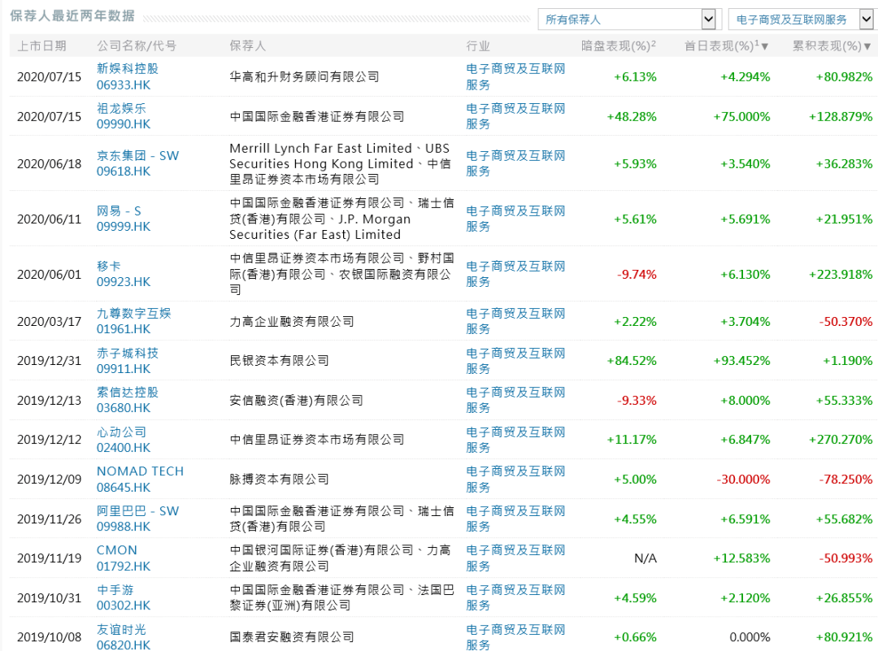This screenshot has width=878, height=651.
Task: Click first-day performance -30.000%
Action: tap(743, 480)
